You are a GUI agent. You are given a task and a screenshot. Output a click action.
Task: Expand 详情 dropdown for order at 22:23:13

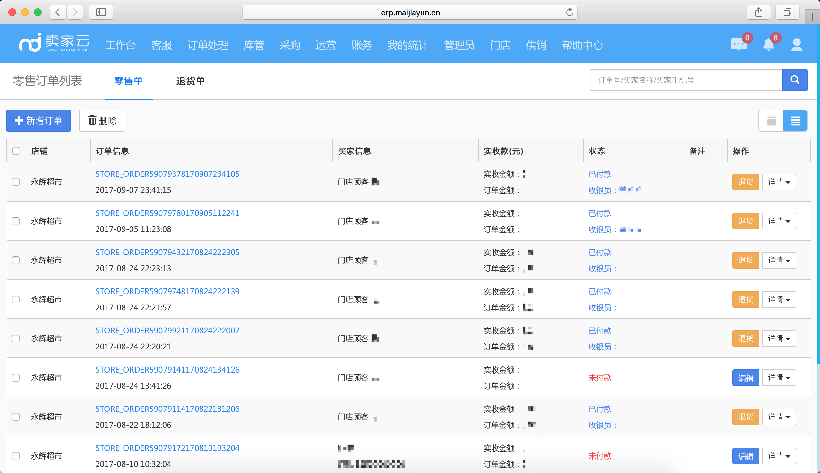779,260
